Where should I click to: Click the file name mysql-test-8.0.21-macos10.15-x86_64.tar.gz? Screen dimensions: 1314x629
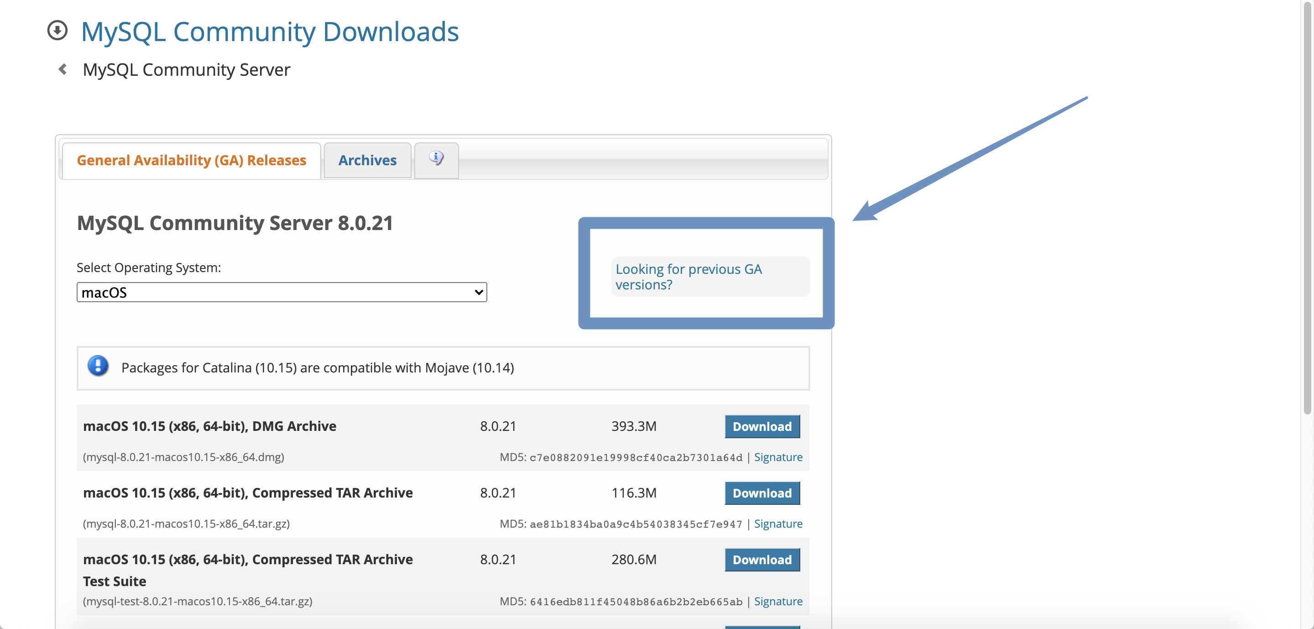(198, 601)
